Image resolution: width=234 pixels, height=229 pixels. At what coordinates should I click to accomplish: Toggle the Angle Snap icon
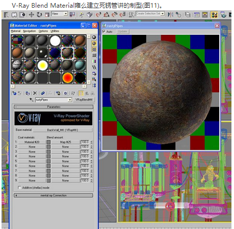[x=107, y=15]
